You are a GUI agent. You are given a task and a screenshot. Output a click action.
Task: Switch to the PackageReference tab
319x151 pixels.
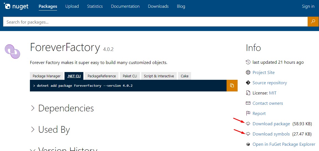point(102,76)
